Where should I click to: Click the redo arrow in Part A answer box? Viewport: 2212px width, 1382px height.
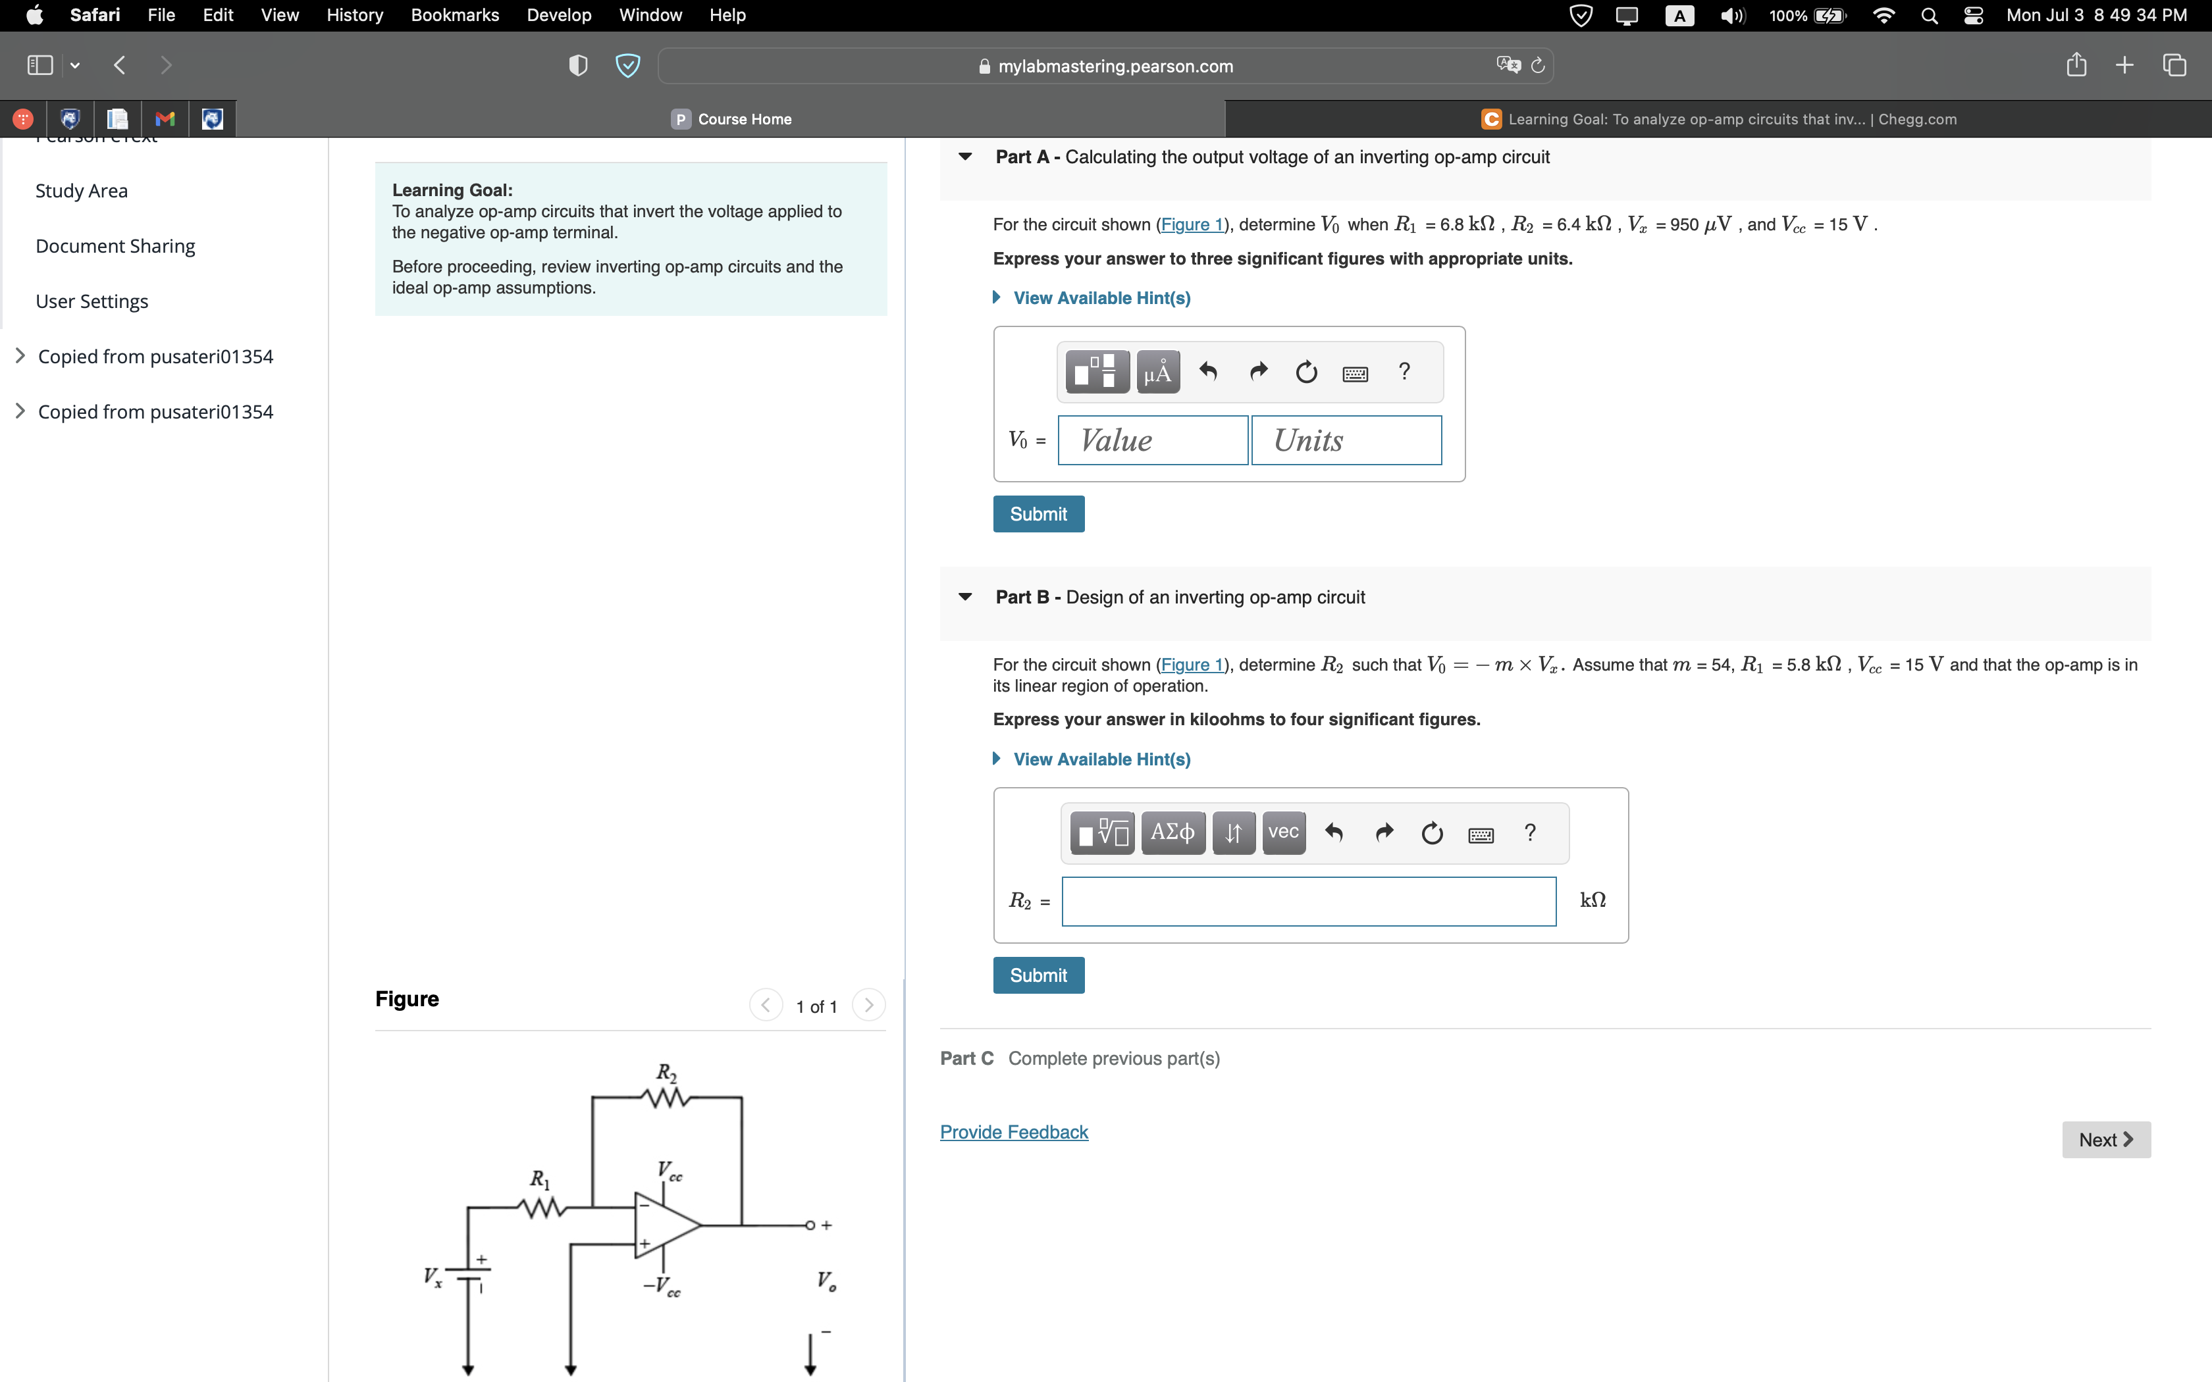tap(1257, 372)
